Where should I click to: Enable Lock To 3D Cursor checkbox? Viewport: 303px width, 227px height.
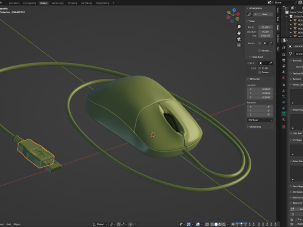[259, 68]
